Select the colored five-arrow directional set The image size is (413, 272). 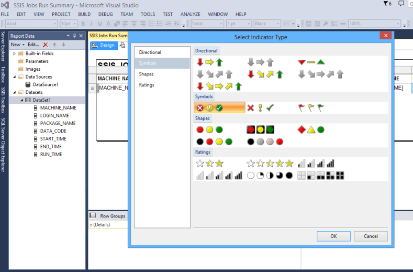(219, 86)
